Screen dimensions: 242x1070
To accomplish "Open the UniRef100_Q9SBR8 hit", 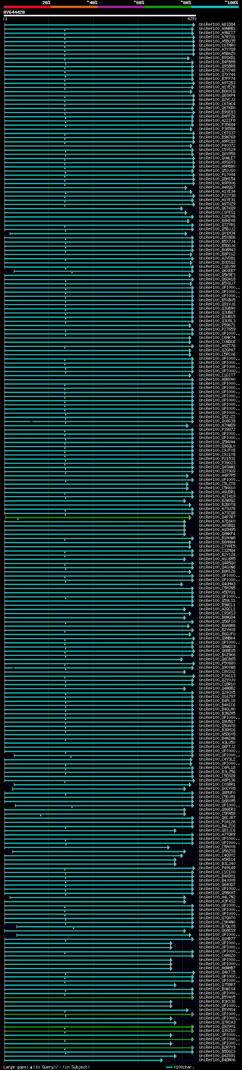I will pos(217,66).
